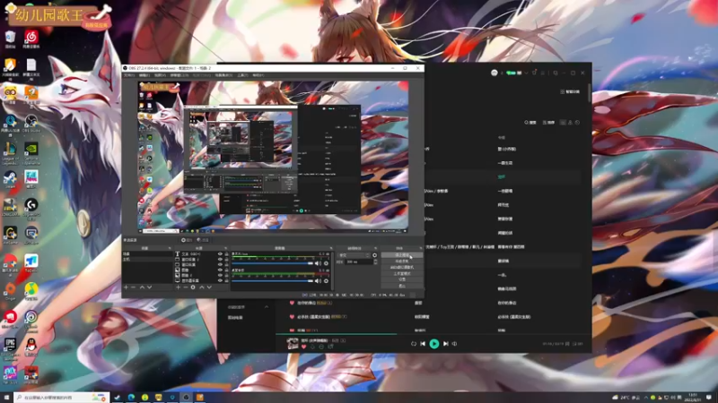Open Origin desktop shortcut
This screenshot has height=403, width=718.
click(x=10, y=289)
